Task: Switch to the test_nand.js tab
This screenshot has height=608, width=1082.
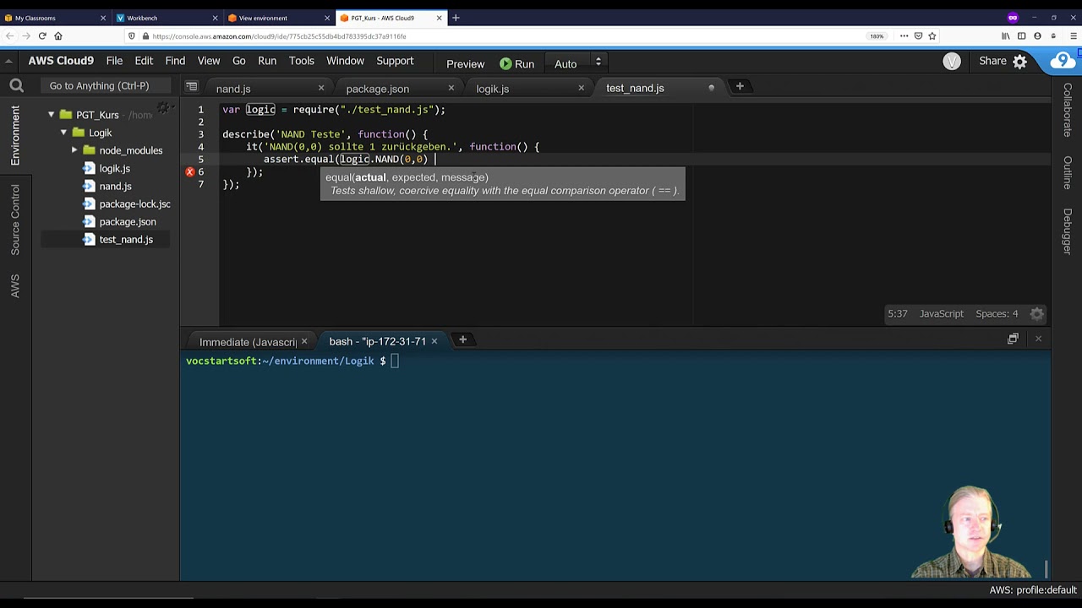Action: coord(635,88)
